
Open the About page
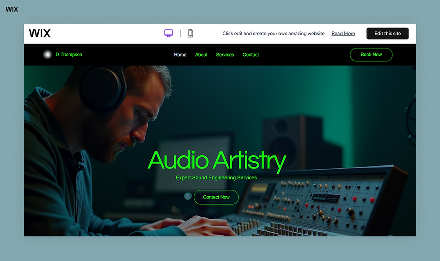click(x=201, y=54)
